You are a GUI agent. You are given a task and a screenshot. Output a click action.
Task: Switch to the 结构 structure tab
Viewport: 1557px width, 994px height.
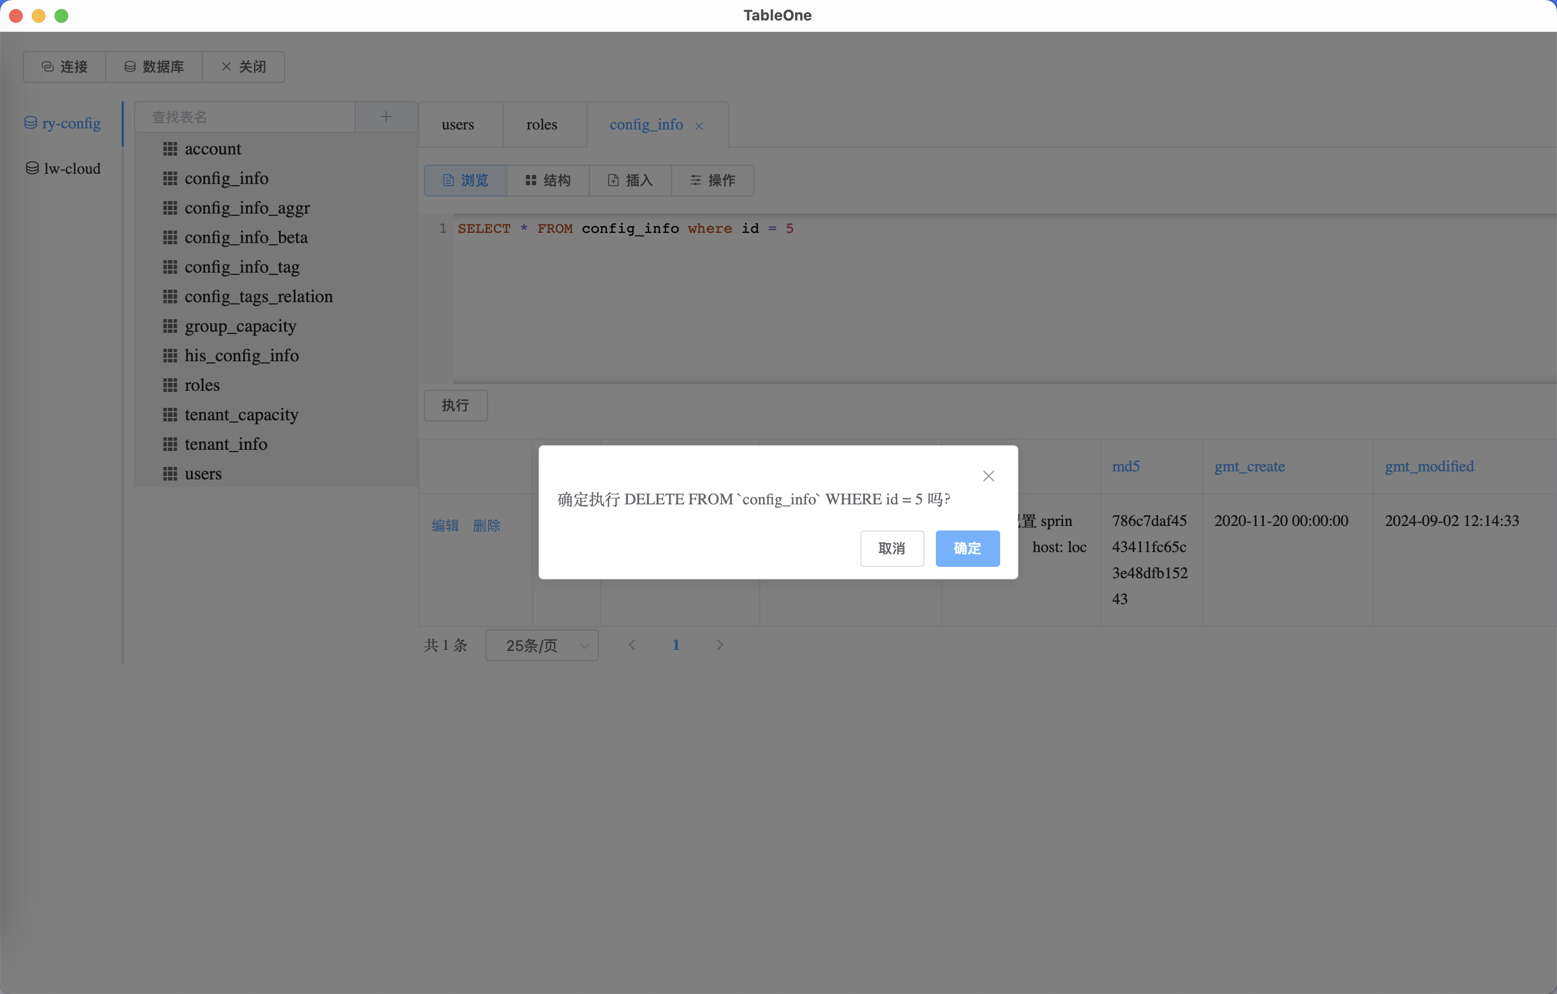point(548,180)
